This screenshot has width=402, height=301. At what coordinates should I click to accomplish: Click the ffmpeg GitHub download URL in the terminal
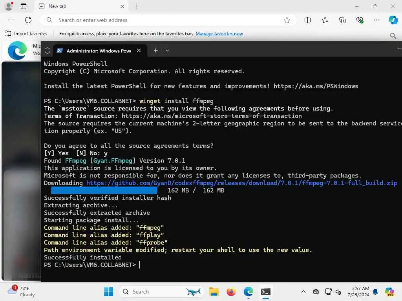click(242, 183)
